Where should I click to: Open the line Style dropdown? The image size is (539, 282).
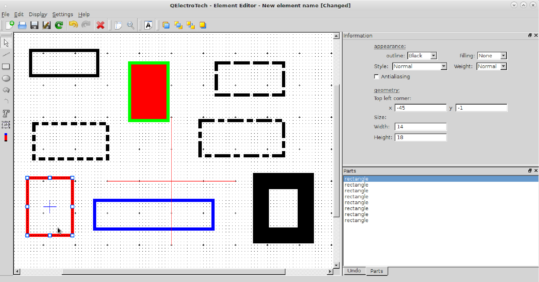tap(419, 66)
